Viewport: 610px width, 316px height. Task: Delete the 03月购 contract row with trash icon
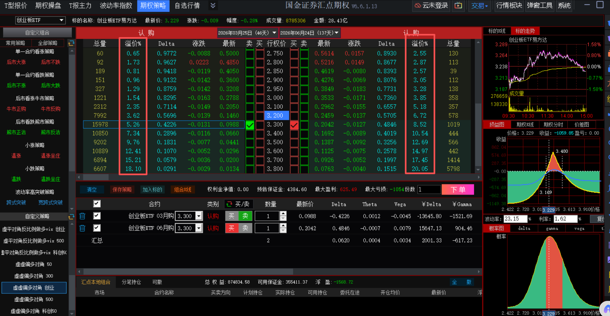point(82,216)
